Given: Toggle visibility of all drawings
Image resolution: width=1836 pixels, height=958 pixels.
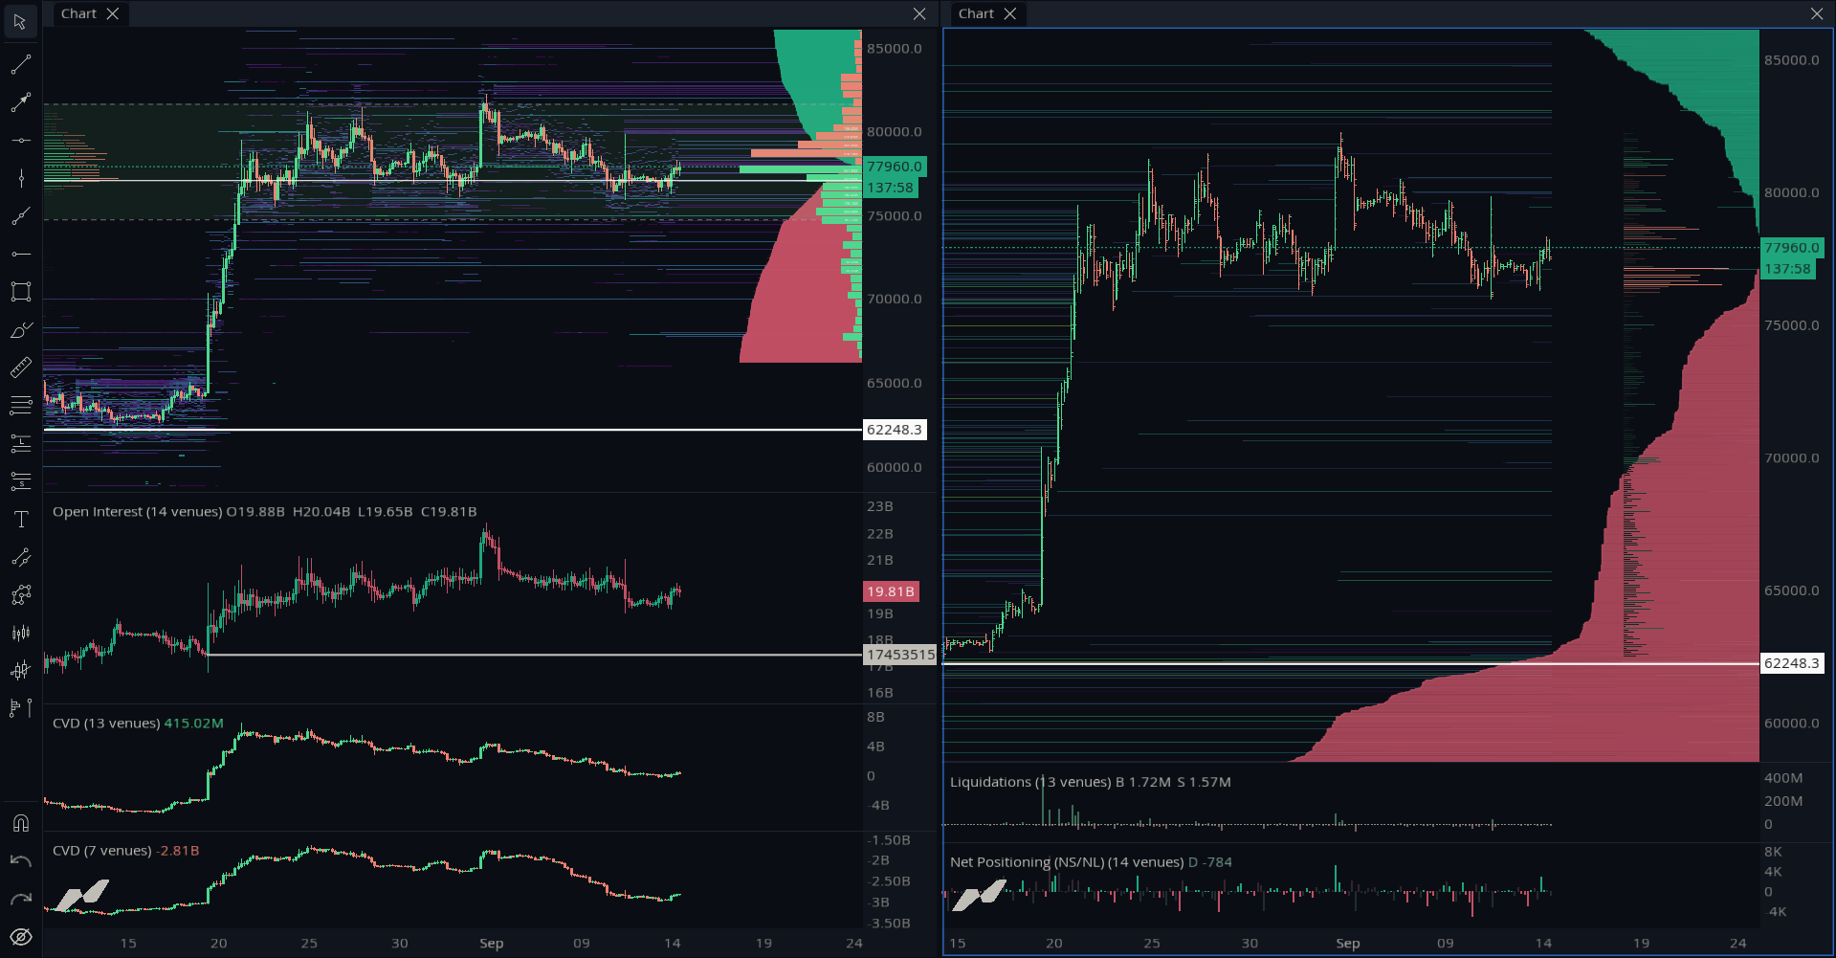Looking at the screenshot, I should coord(20,937).
